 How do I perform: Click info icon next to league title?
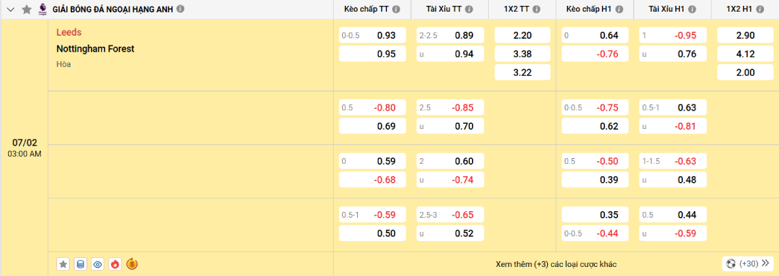tap(180, 10)
